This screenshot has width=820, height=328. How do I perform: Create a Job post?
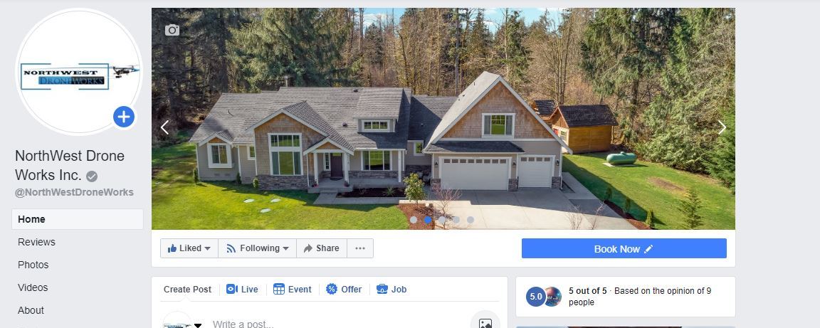coord(391,290)
